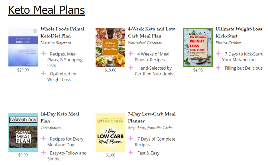Open the Keto Meal Plans heading link
Image resolution: width=268 pixels, height=165 pixels.
pos(46,10)
